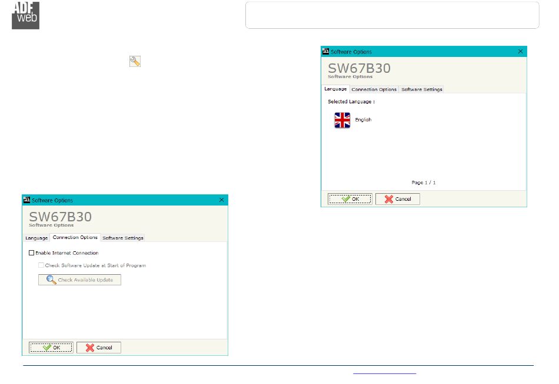Tick Check Software Update at Start of Program

coord(41,265)
